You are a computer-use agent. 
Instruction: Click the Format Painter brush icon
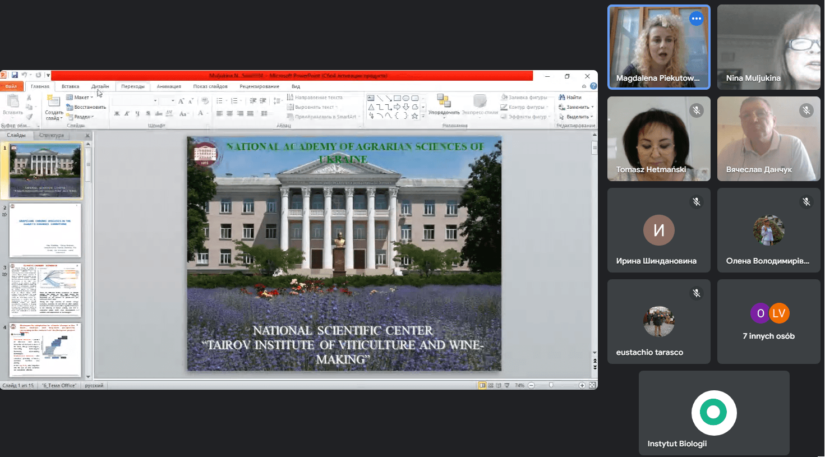tap(29, 117)
